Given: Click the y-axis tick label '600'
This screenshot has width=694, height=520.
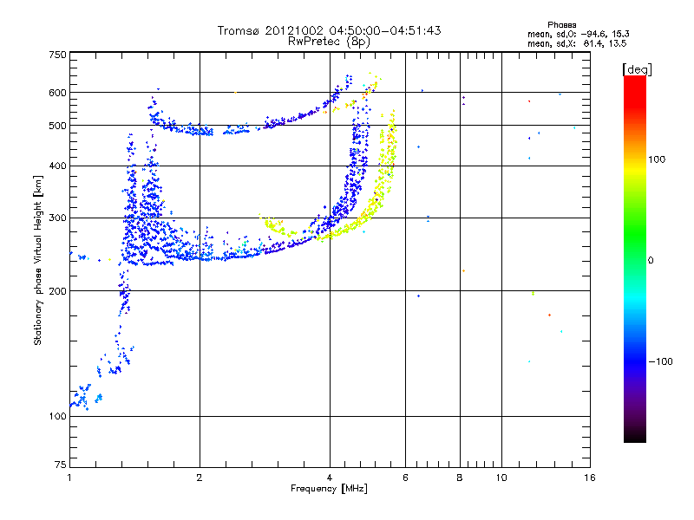Looking at the screenshot, I should click(58, 93).
